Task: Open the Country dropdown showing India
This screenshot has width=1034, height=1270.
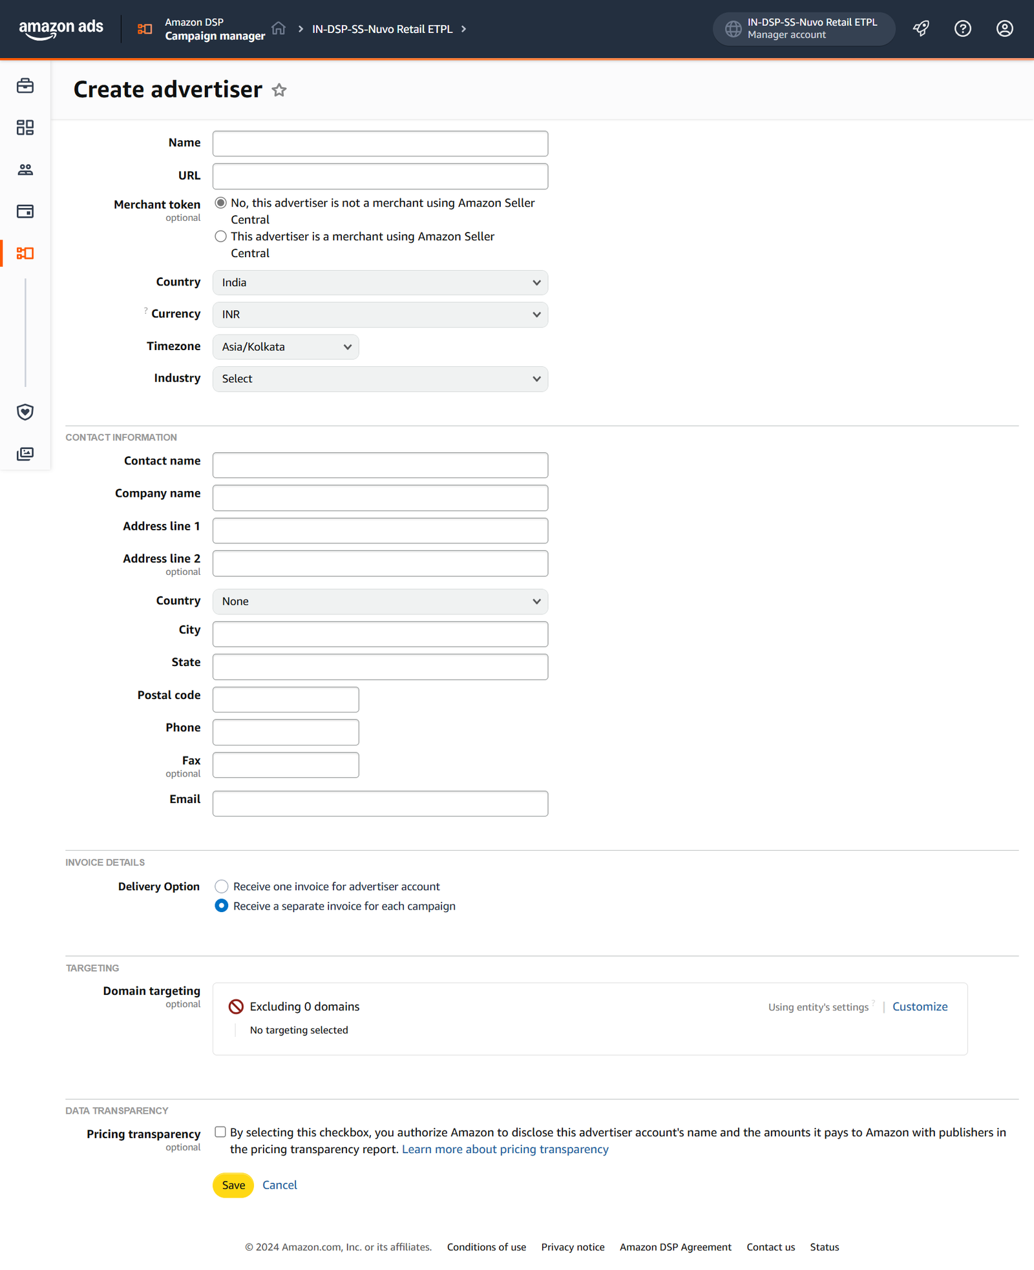Action: pos(380,282)
